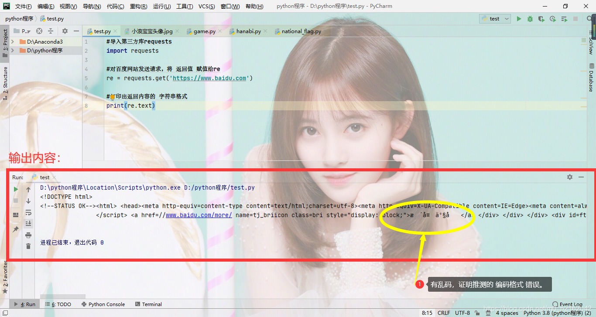
Task: Restore layout in the Run panel
Action: pos(16,215)
